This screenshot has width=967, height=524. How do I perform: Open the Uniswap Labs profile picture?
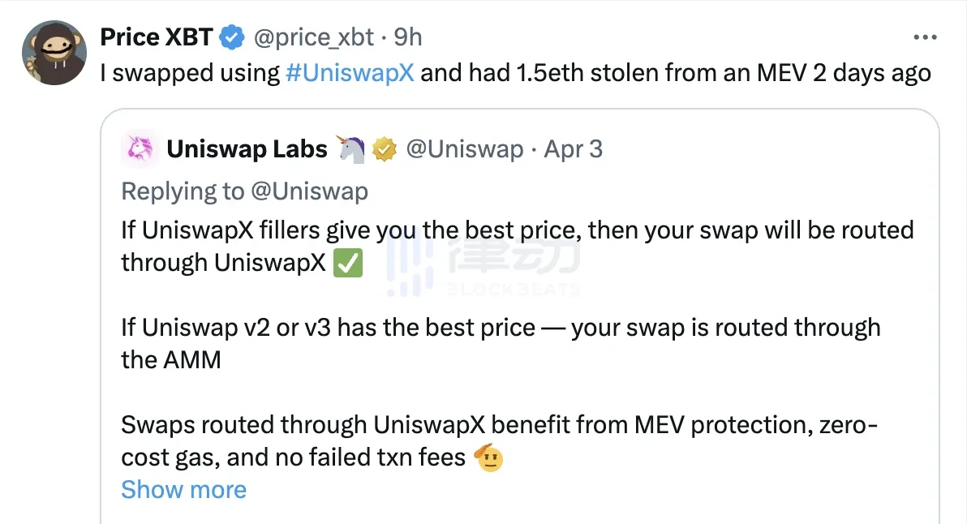140,148
